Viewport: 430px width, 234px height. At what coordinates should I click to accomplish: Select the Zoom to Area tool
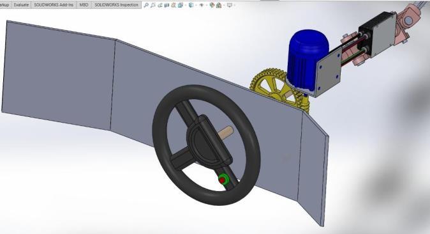point(153,5)
